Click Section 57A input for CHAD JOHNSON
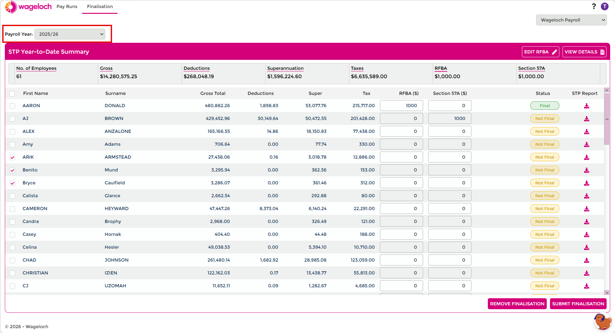The width and height of the screenshot is (615, 333). click(x=449, y=260)
